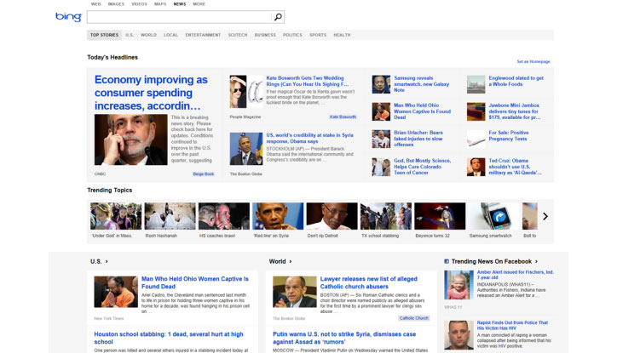
Task: Switch to the BUSINESS category
Action: (x=265, y=35)
